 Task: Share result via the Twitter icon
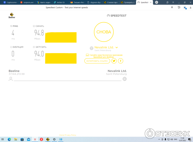(114, 61)
